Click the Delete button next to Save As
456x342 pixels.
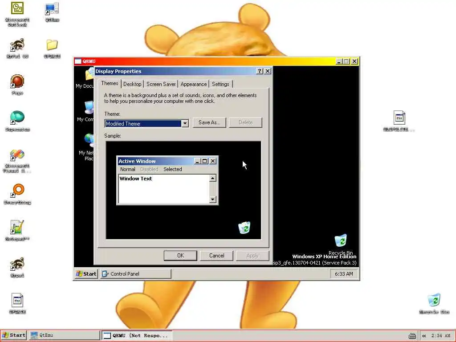point(245,122)
